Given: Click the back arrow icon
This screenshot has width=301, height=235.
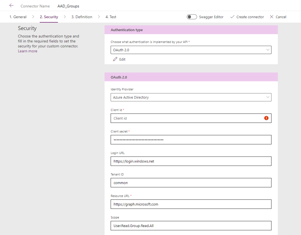Looking at the screenshot, I should coord(11,6).
